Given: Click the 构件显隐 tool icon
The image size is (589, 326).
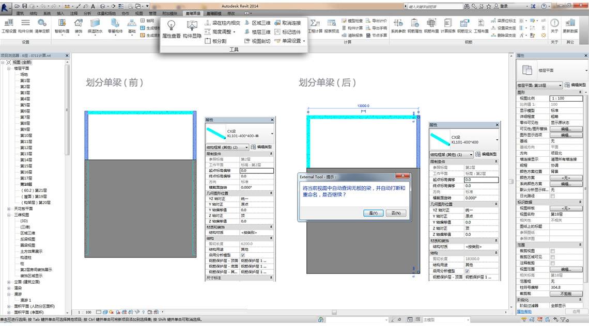Looking at the screenshot, I should click(x=192, y=26).
